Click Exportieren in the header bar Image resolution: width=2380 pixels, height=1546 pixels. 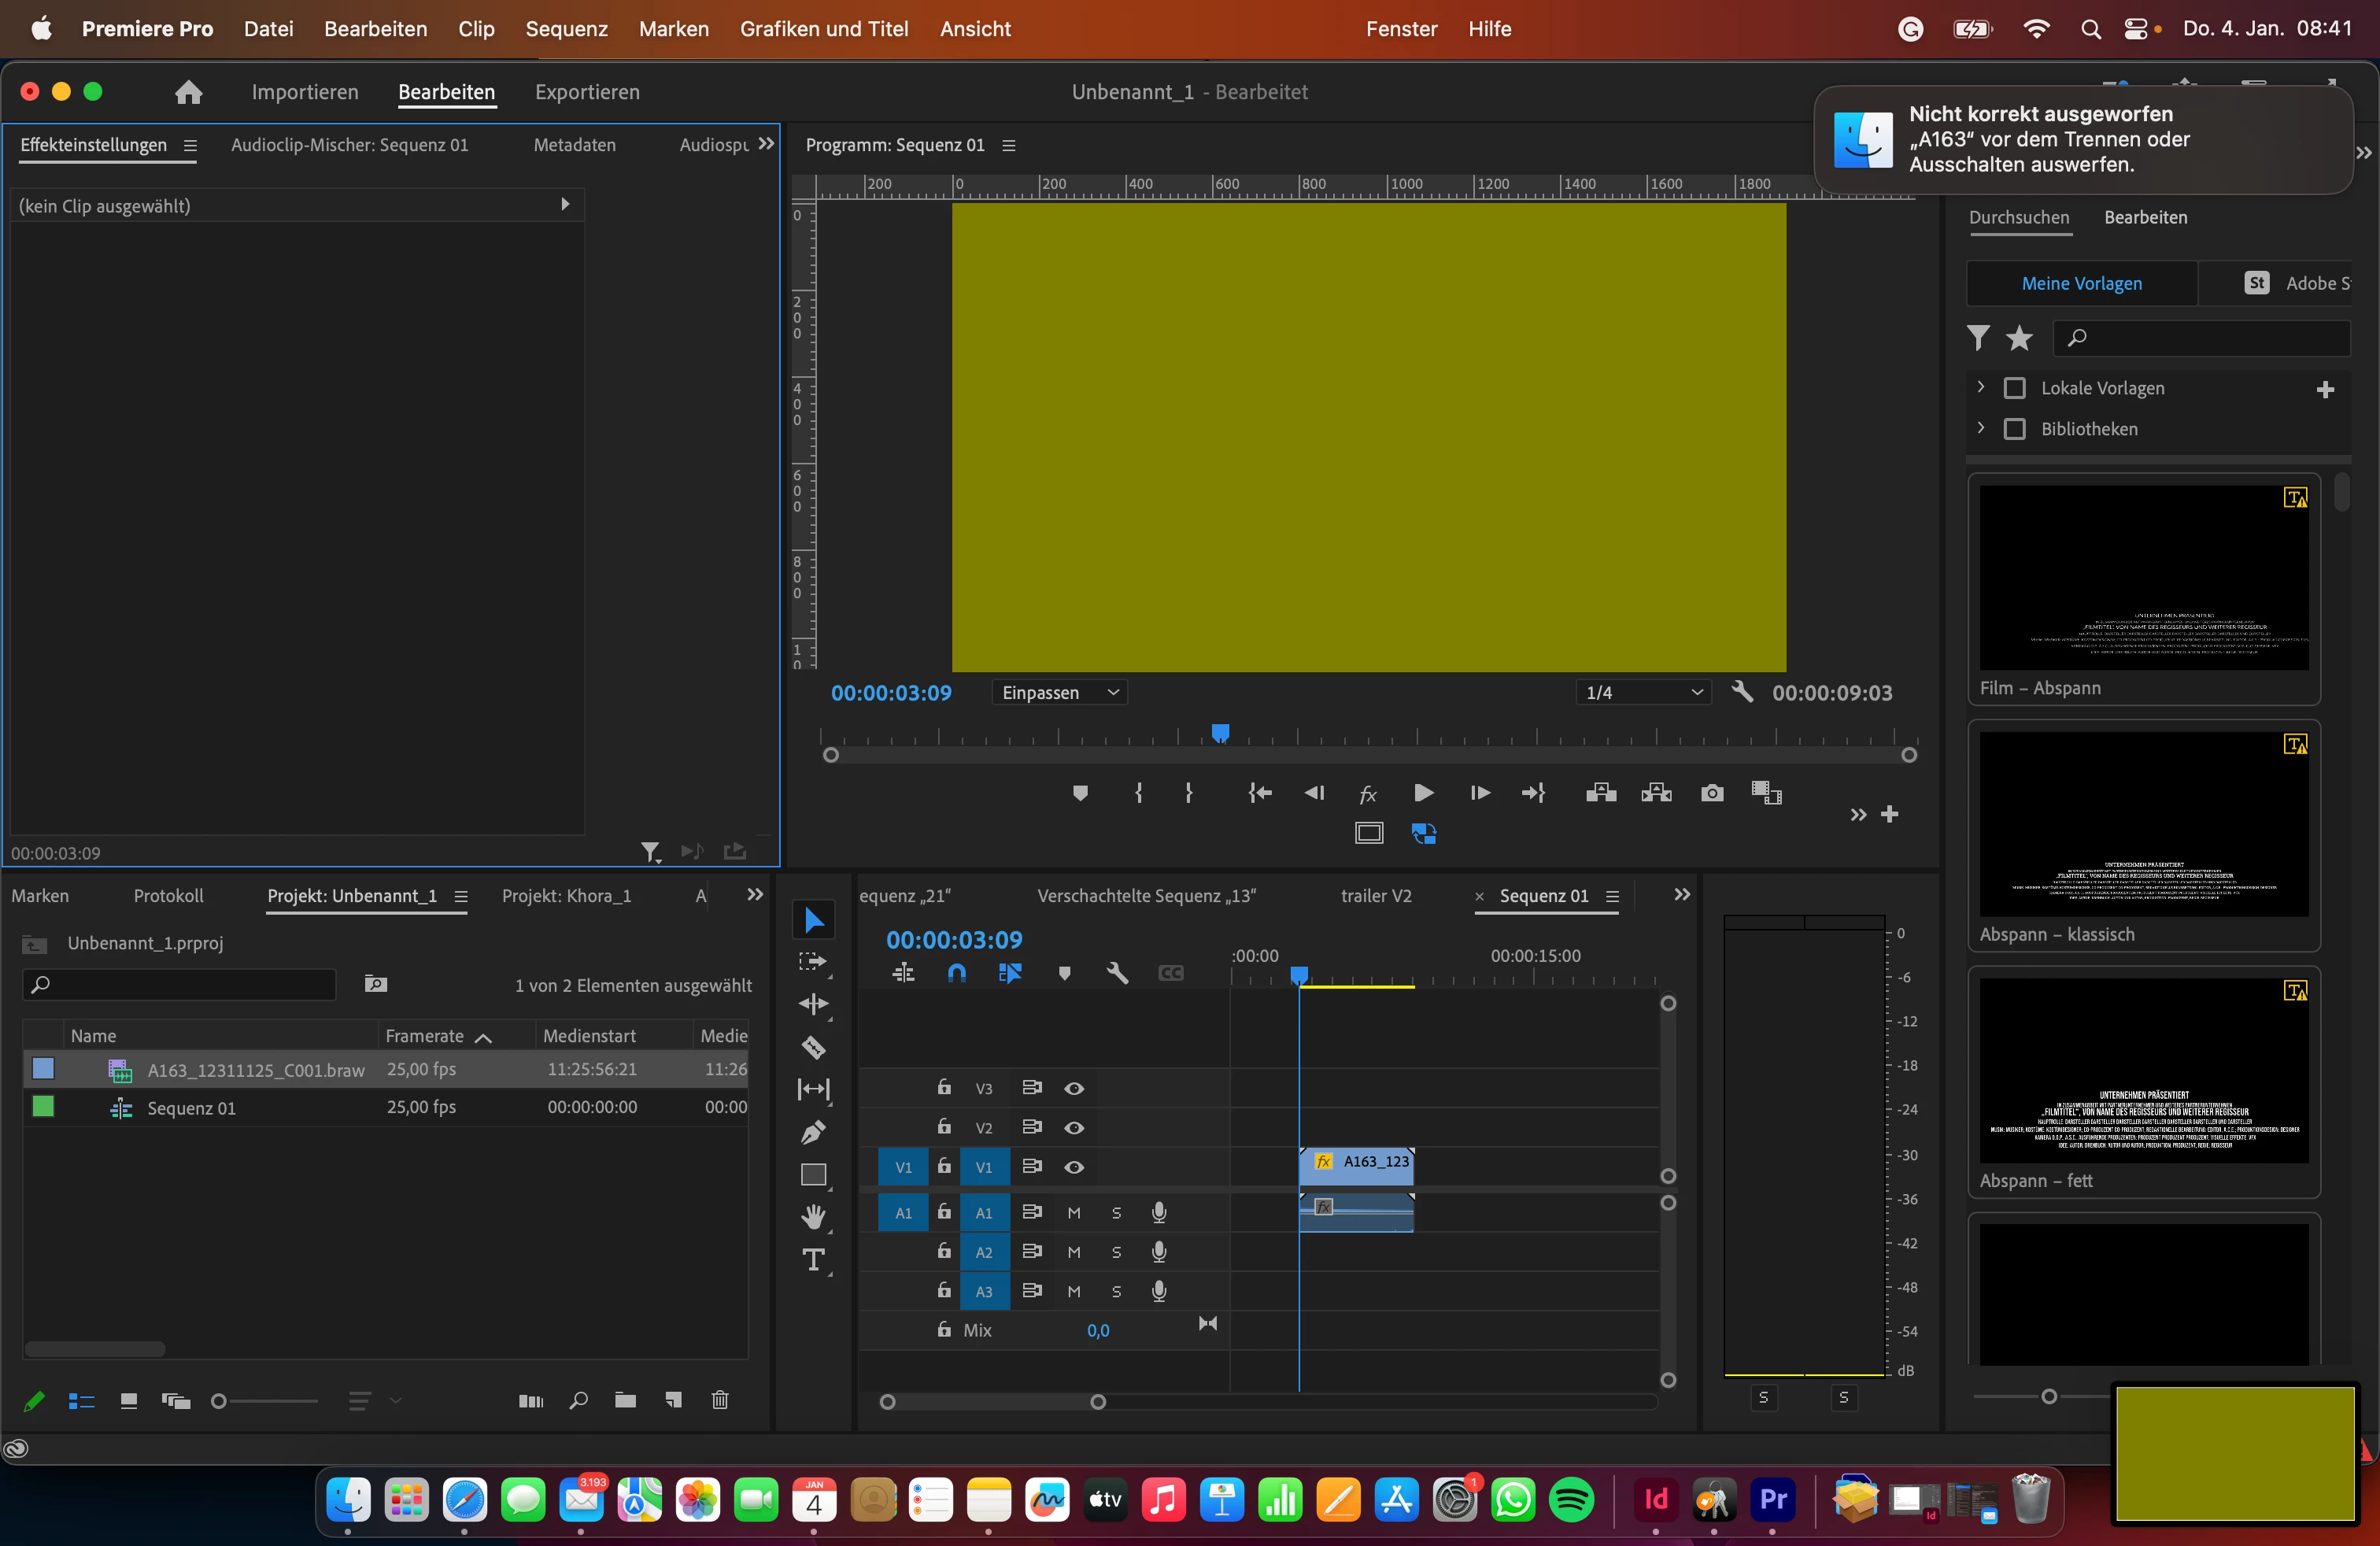587,92
